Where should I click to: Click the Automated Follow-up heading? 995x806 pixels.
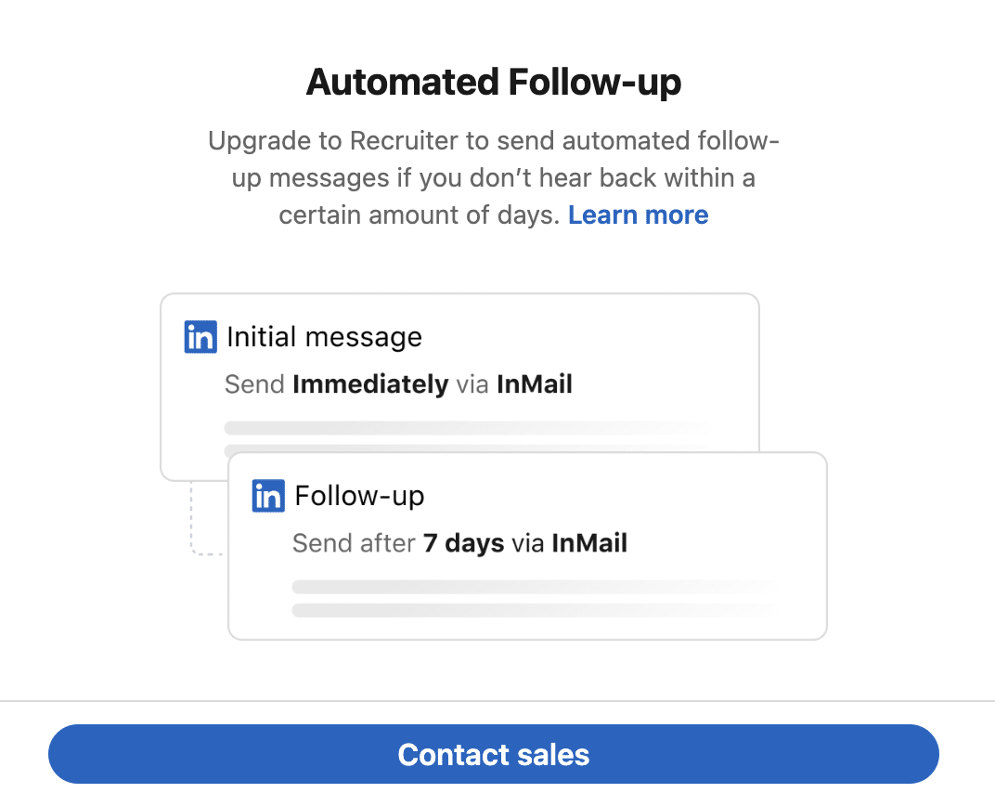pyautogui.click(x=493, y=82)
